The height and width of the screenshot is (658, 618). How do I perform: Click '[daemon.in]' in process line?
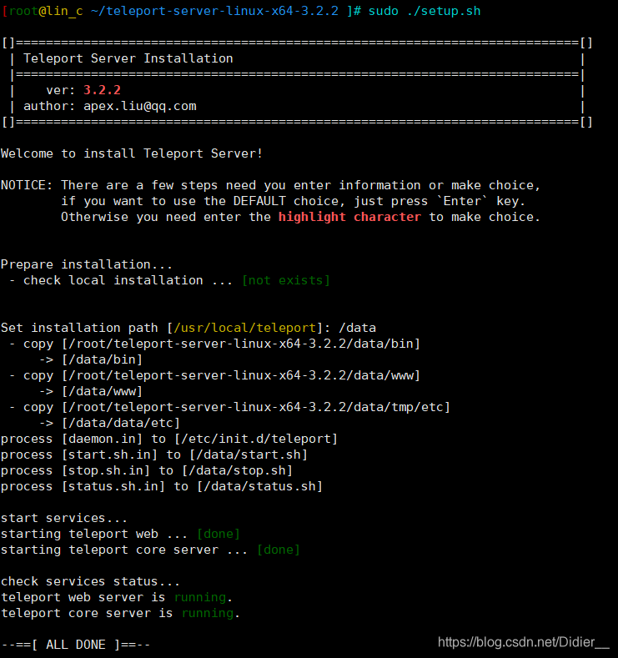(x=102, y=439)
